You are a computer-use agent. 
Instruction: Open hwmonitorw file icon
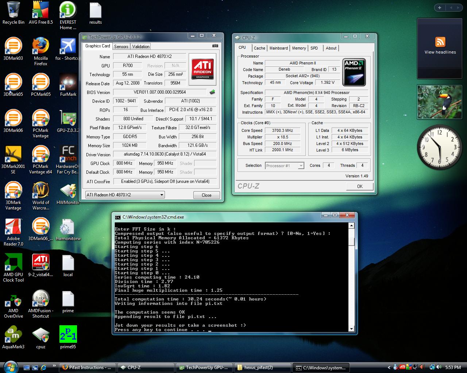point(68,229)
